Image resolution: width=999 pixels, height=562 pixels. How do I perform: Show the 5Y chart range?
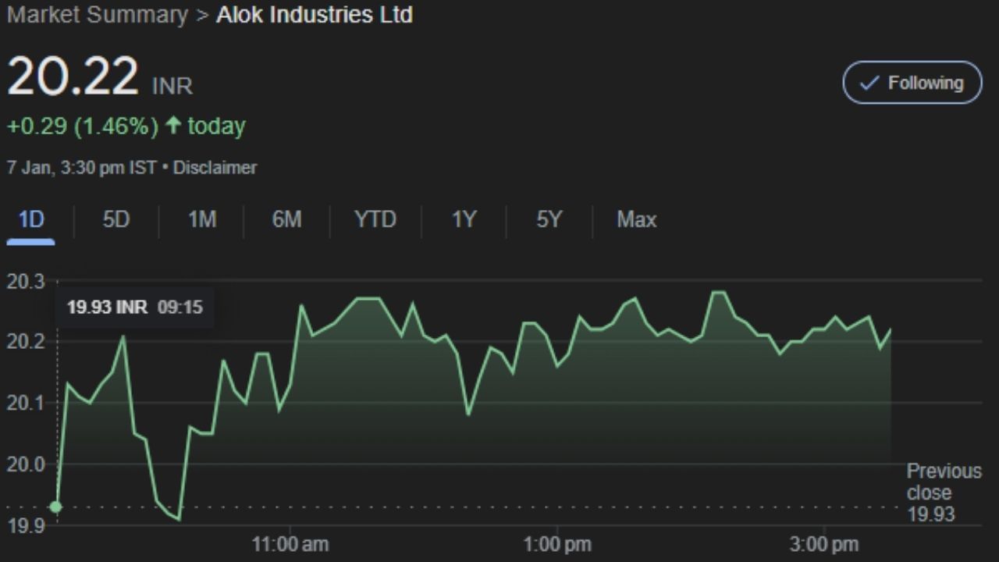pos(549,220)
